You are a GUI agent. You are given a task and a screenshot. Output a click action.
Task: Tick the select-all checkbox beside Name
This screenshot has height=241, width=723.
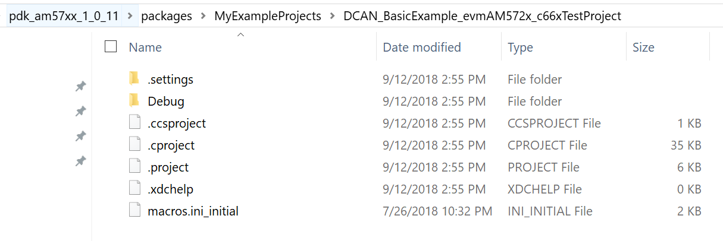[111, 46]
